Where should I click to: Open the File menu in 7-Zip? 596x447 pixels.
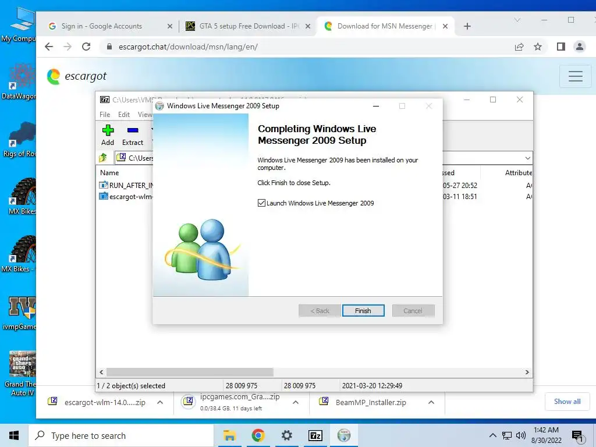point(105,115)
